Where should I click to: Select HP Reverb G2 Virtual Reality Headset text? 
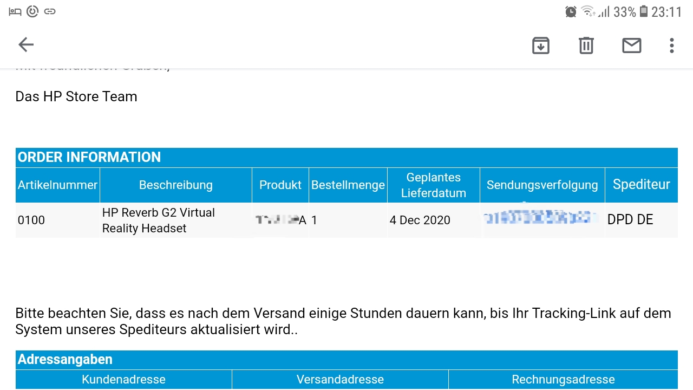[159, 220]
